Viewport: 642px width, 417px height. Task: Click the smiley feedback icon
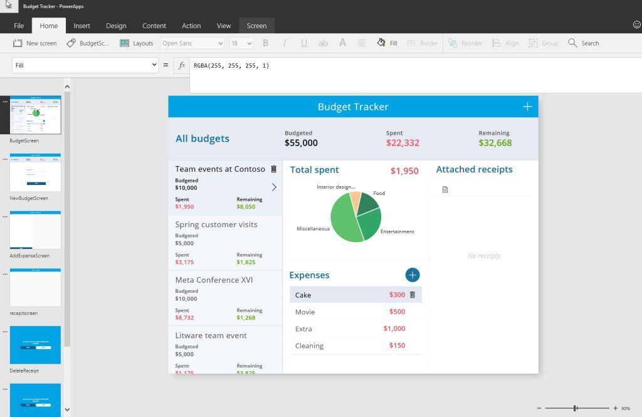[x=637, y=24]
